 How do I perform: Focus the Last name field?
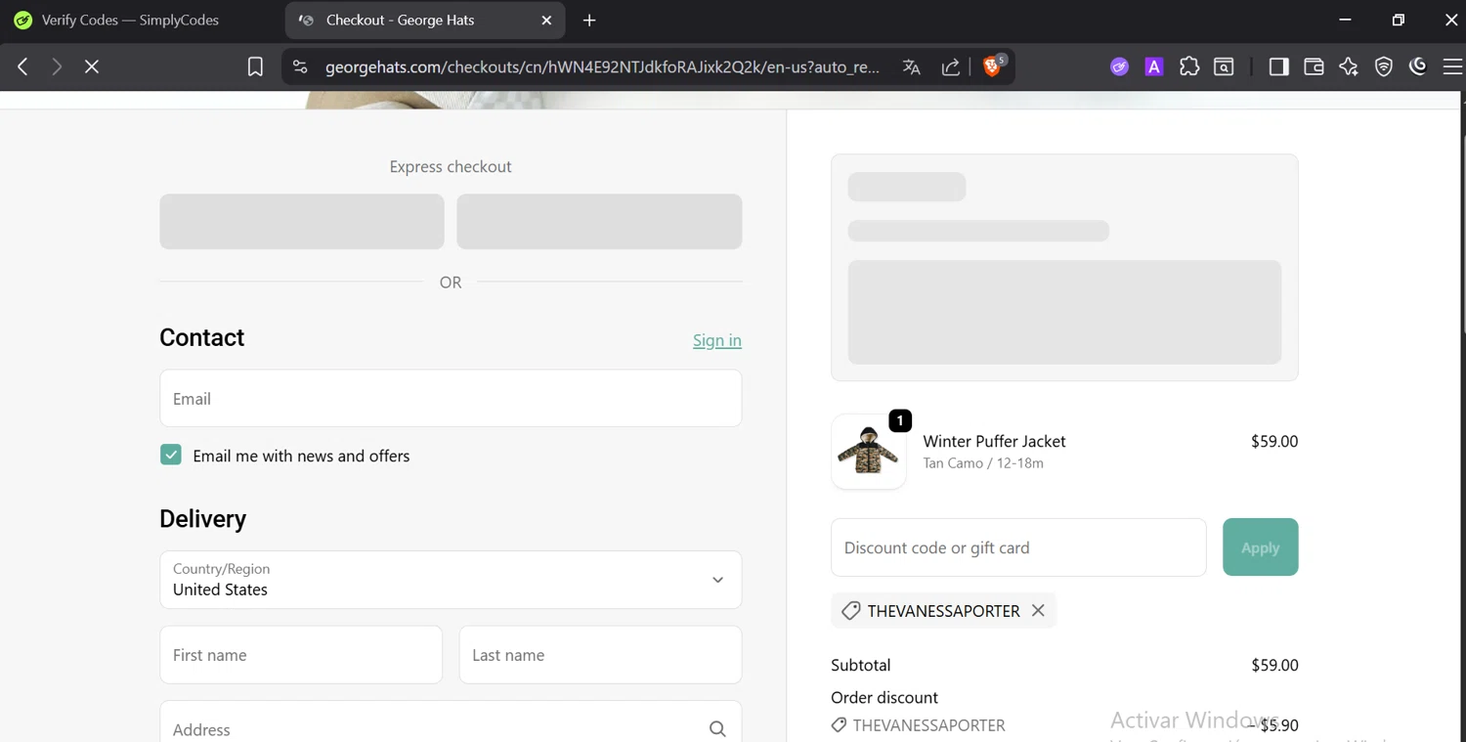(x=600, y=655)
